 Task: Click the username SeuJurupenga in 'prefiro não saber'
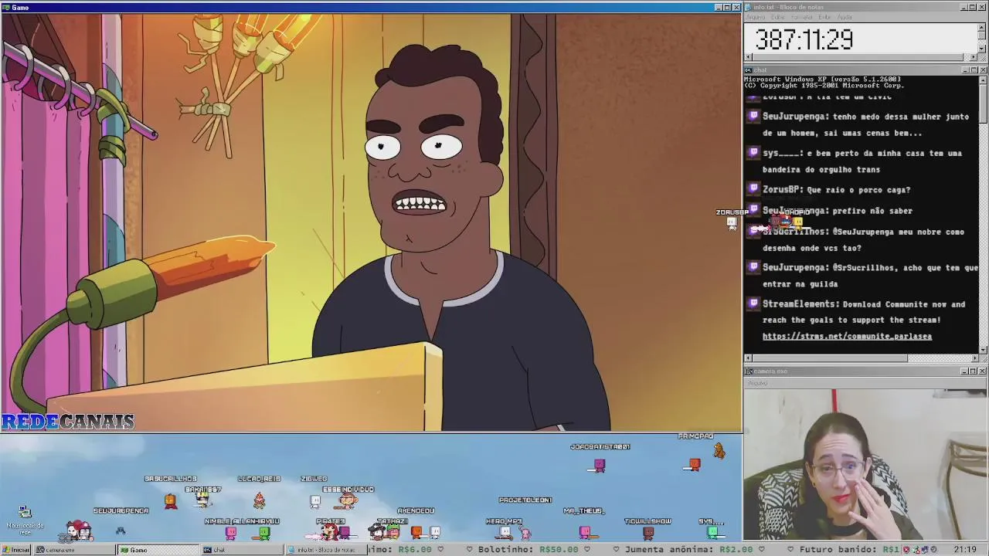click(796, 211)
